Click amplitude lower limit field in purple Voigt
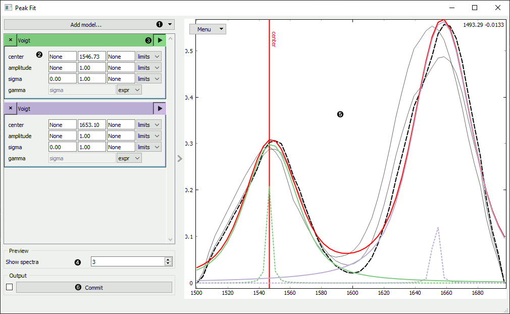The image size is (510, 314). [x=63, y=136]
